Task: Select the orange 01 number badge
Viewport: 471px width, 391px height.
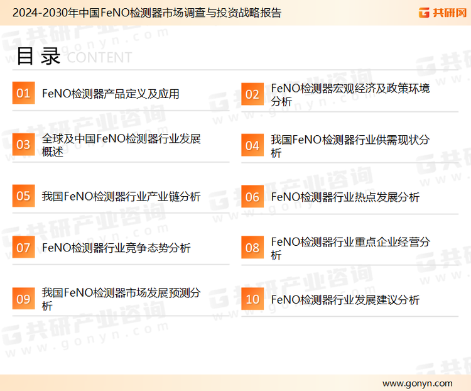Action: (23, 93)
